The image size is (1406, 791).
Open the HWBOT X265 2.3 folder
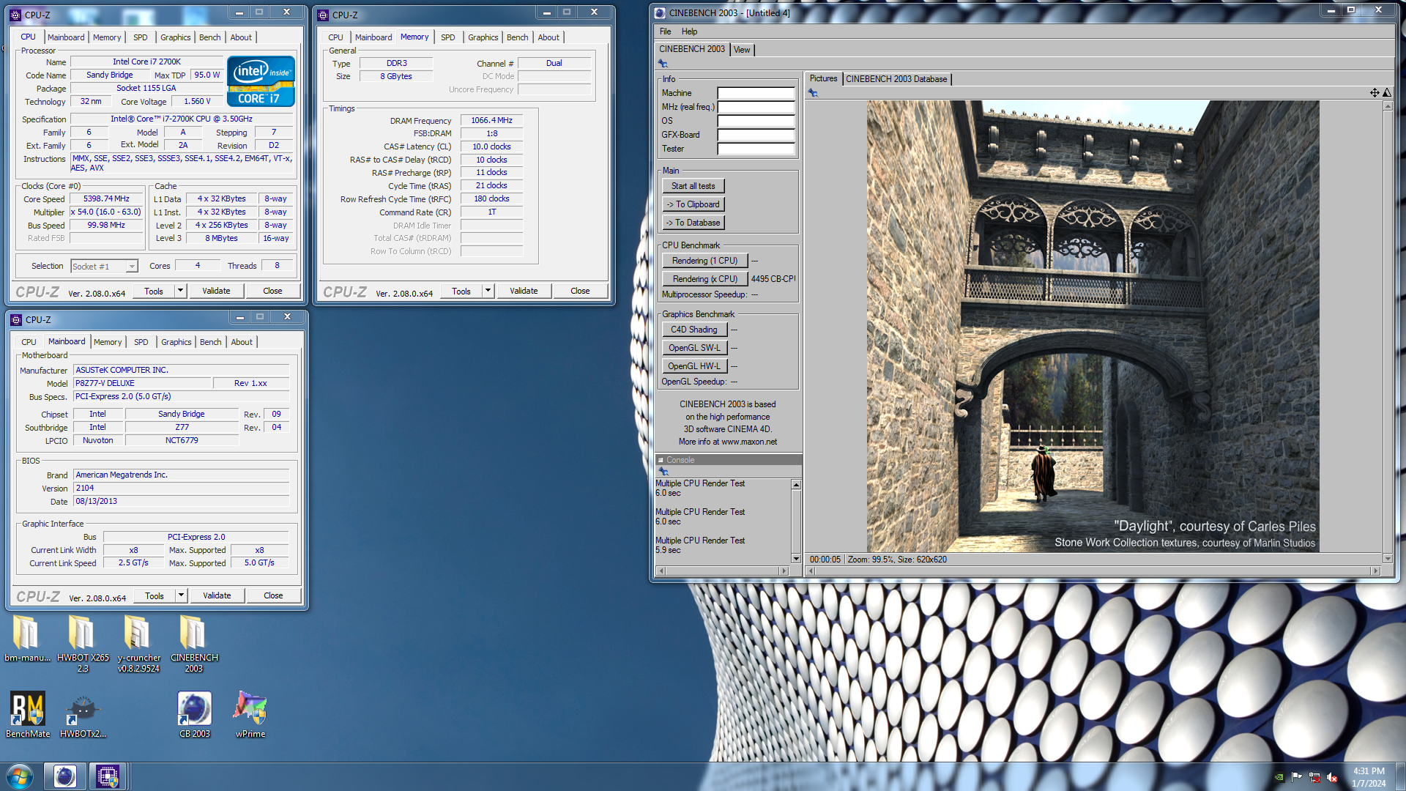[x=83, y=644]
